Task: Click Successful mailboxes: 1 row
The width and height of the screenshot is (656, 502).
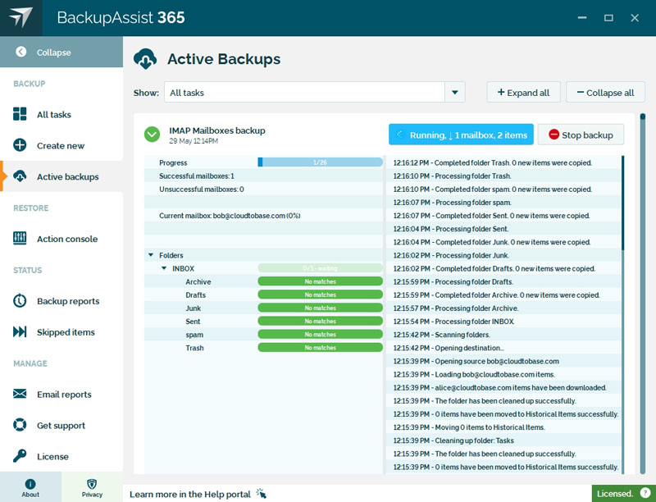Action: (263, 176)
